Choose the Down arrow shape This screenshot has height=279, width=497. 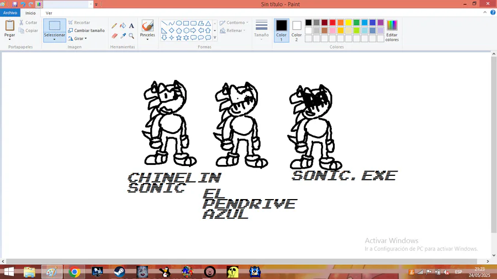pos(164,37)
